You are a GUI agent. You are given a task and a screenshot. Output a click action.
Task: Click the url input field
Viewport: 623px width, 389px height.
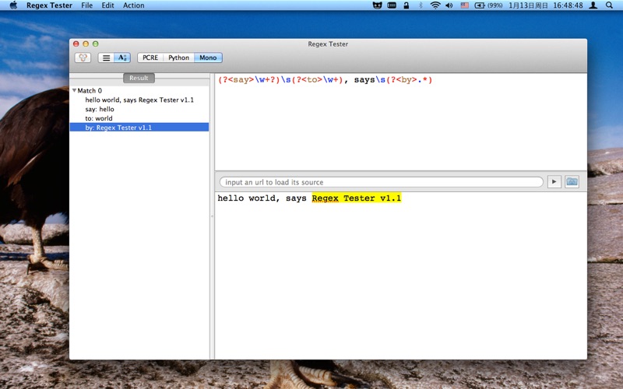[x=382, y=182]
